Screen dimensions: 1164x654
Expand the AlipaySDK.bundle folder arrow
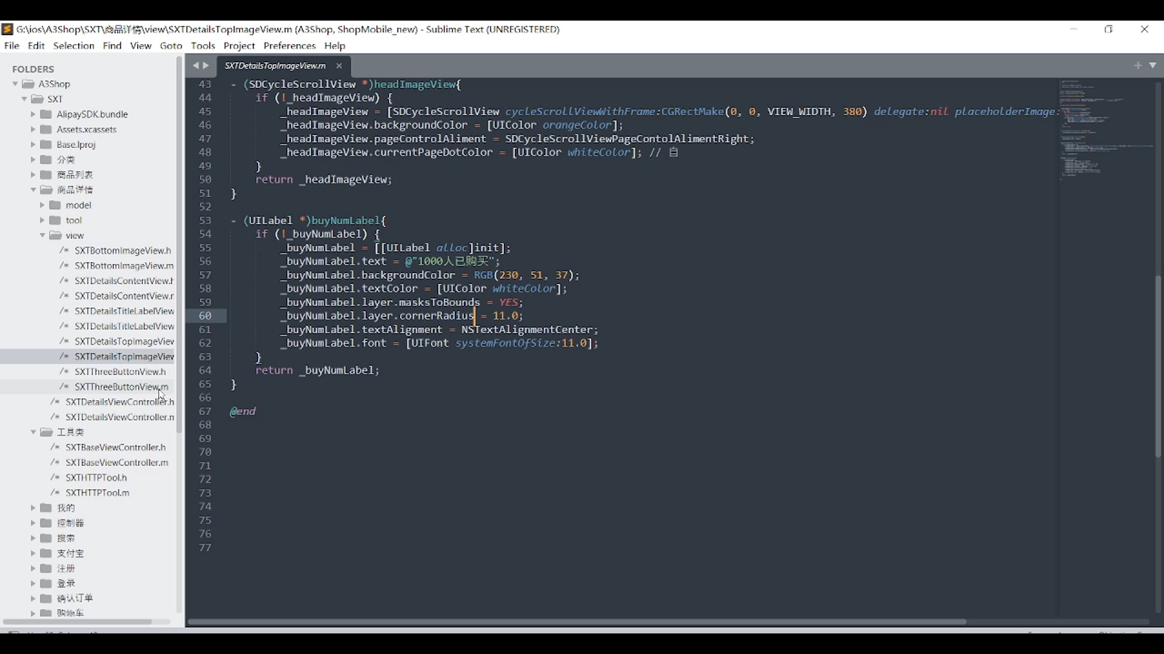(x=33, y=114)
